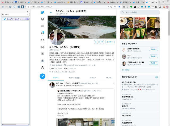Click キーワード検索 search field
170x126 pixels.
point(140,13)
